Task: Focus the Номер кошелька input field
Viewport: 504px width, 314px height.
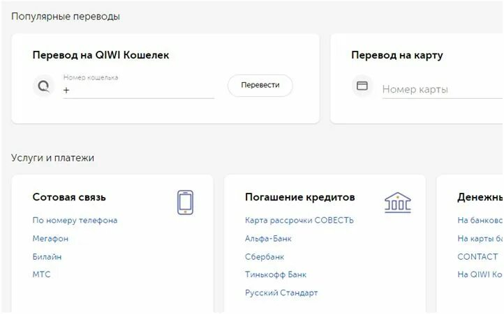Action: pyautogui.click(x=138, y=86)
